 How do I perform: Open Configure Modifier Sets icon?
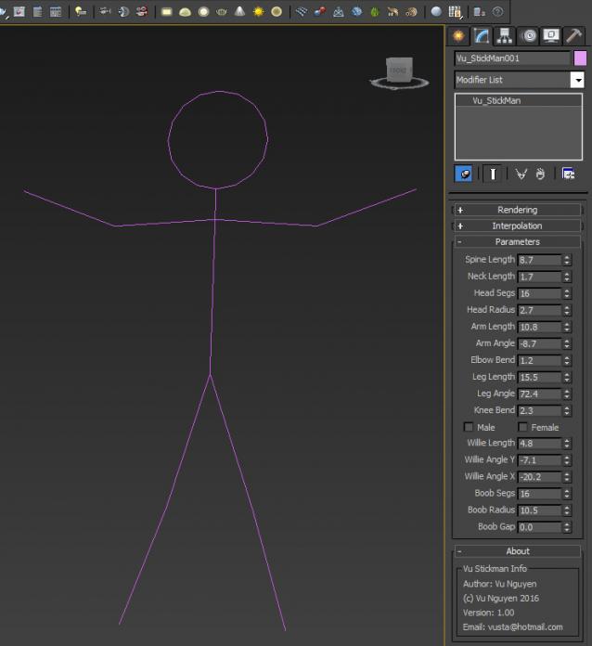pos(569,174)
